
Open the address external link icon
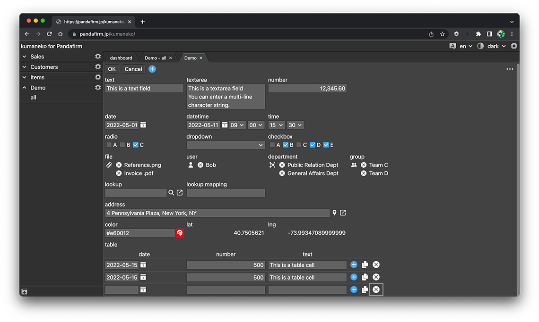tap(343, 213)
